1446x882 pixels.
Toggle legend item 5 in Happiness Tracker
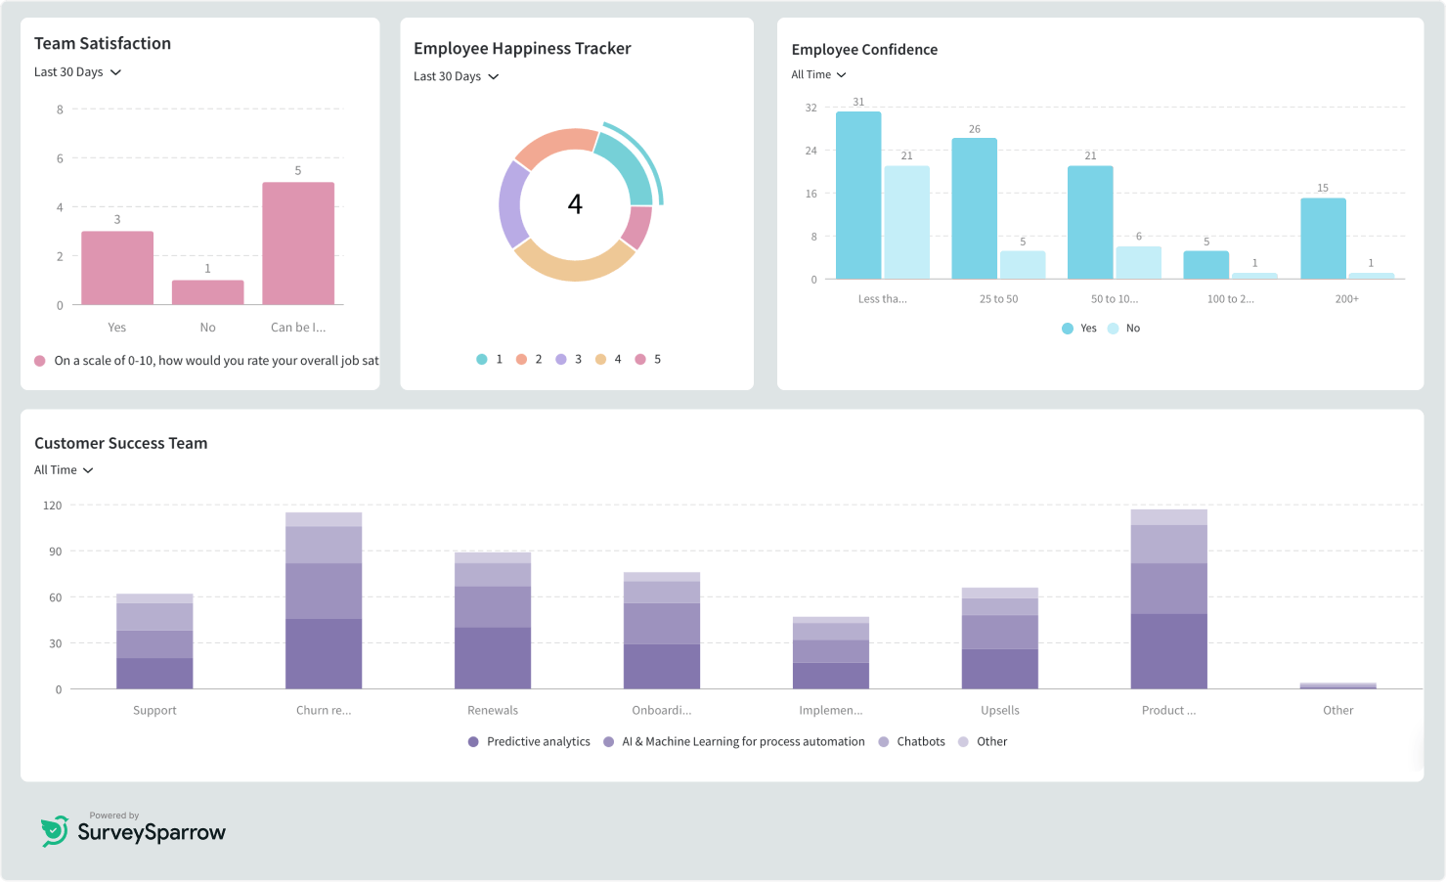[648, 360]
